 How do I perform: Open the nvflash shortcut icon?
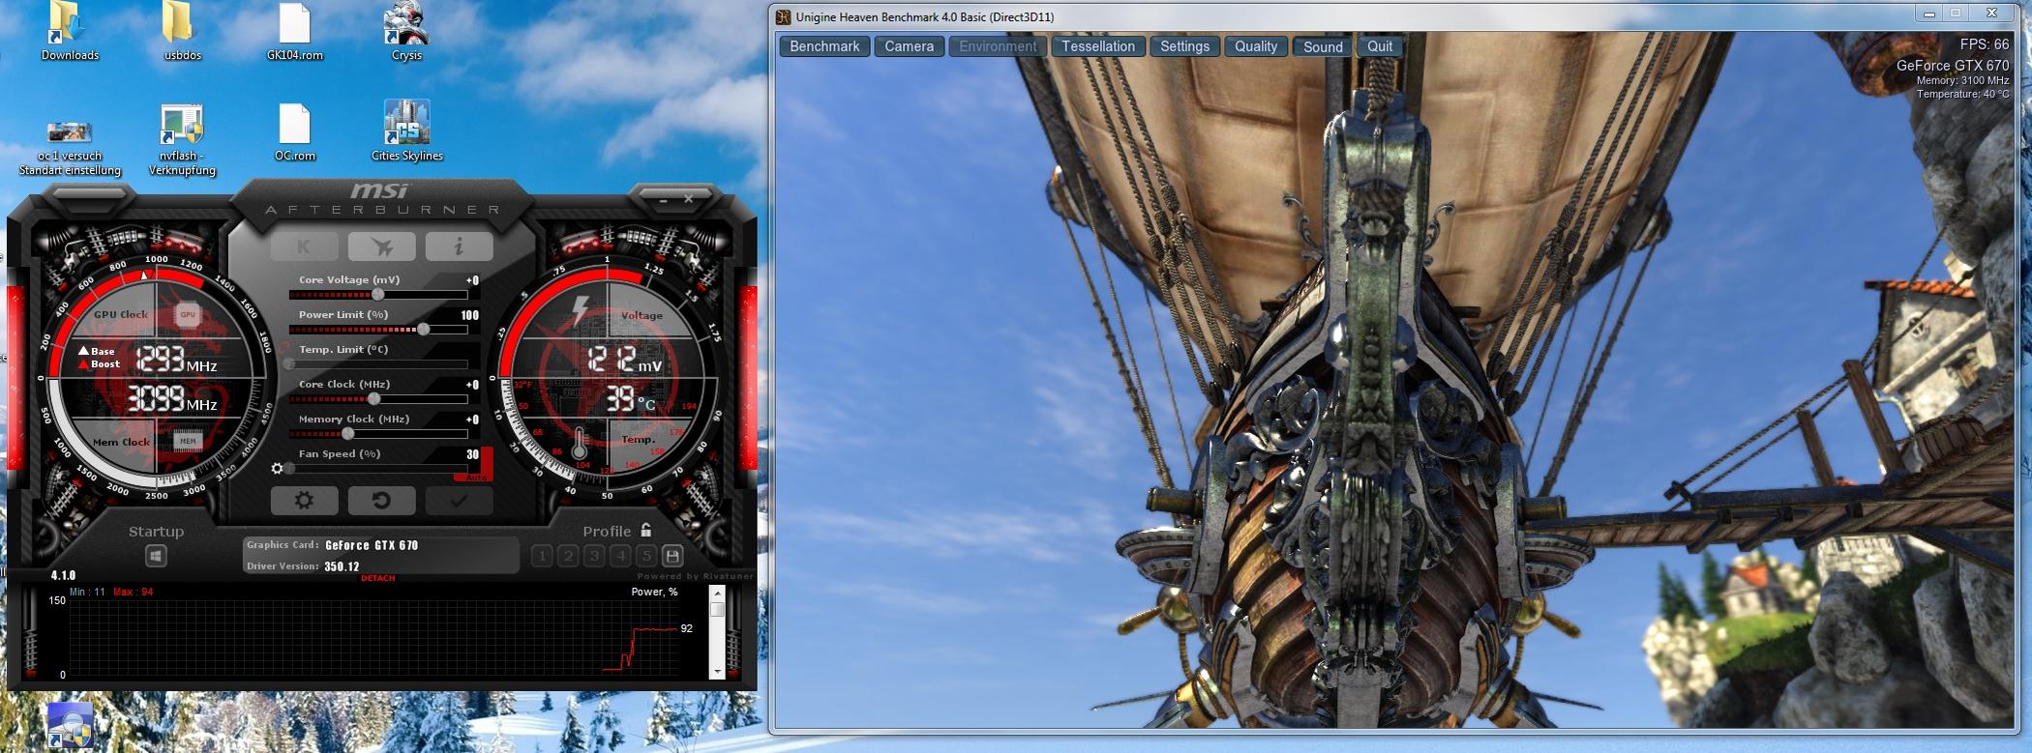(x=182, y=140)
